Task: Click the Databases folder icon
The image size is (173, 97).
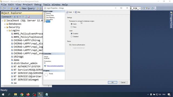Action: 7,24
